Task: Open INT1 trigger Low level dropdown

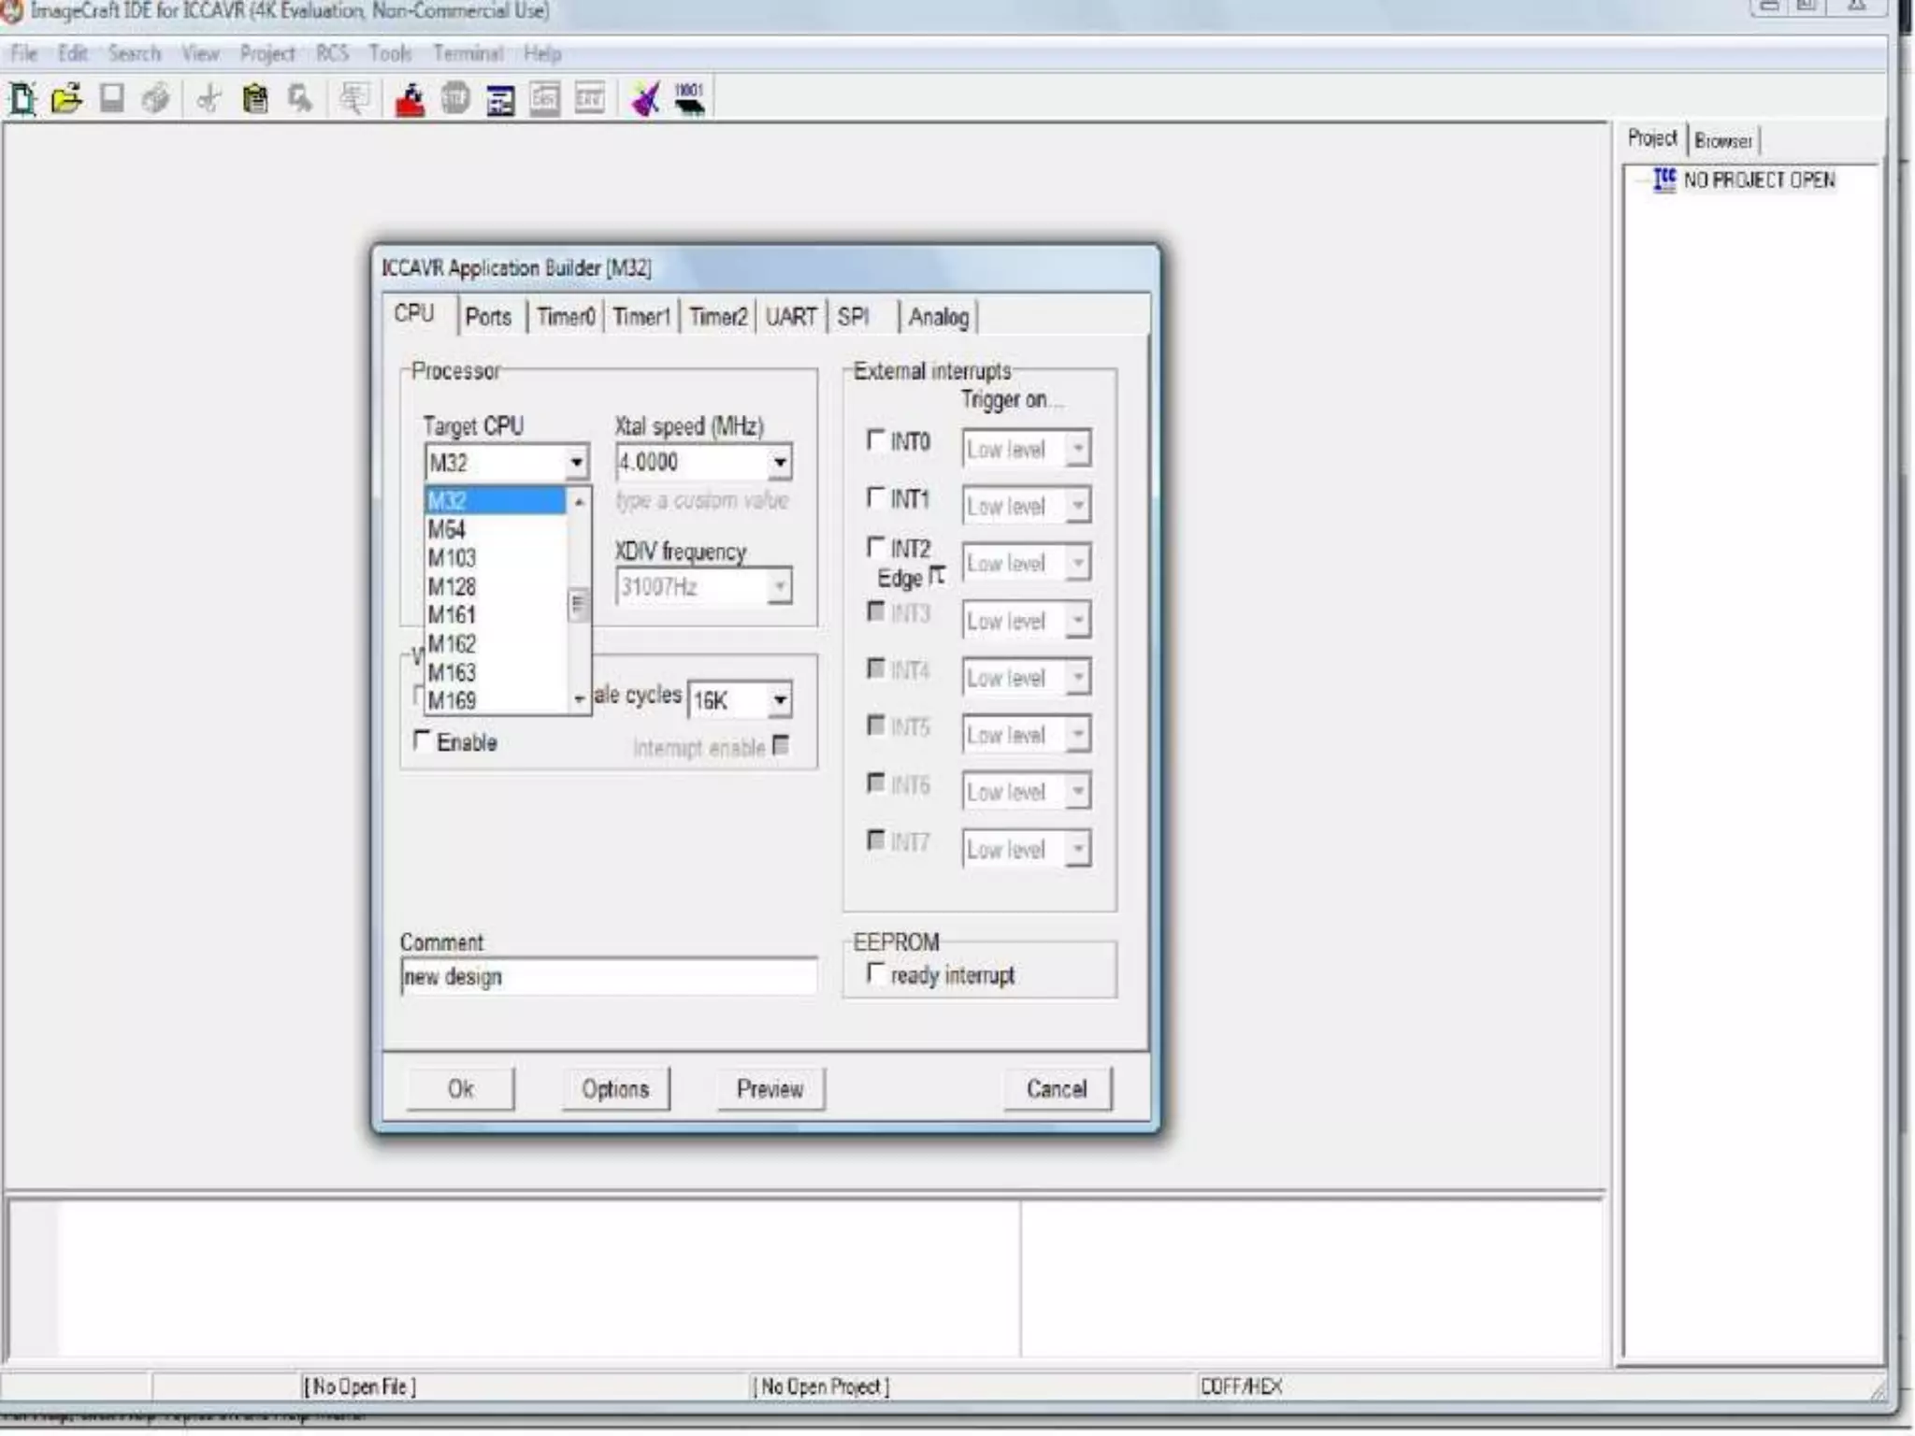Action: click(1078, 506)
